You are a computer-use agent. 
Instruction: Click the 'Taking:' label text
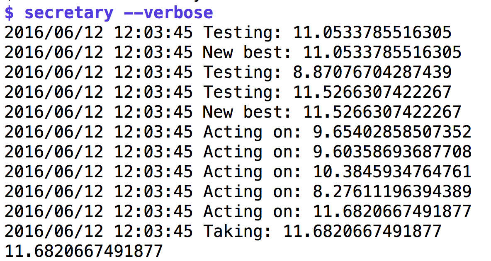237,231
